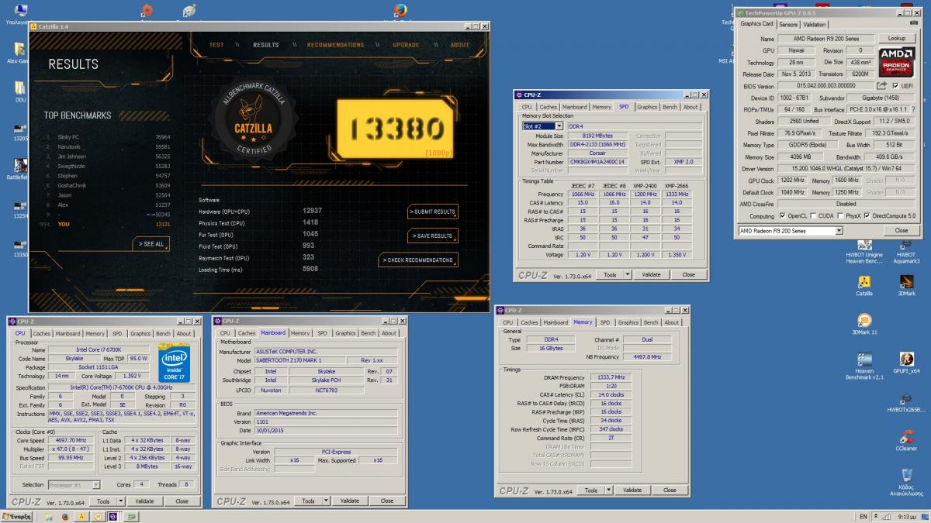Image resolution: width=931 pixels, height=523 pixels.
Task: Toggle the PhysX checkbox in GPU-Z
Action: click(842, 216)
